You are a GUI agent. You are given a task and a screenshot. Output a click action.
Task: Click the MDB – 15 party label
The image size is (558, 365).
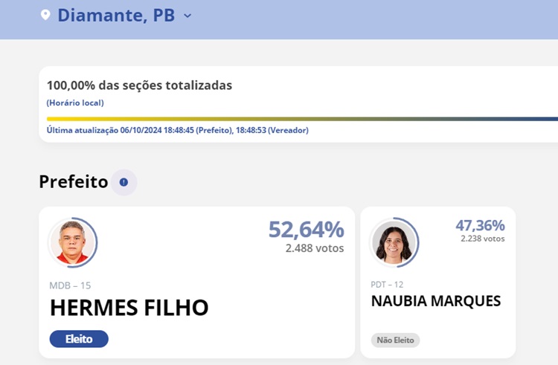(x=70, y=285)
